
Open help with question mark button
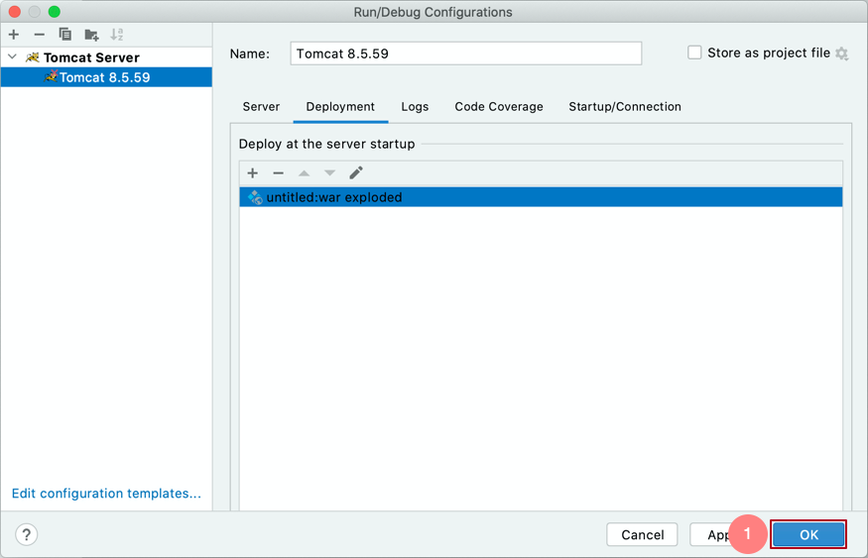26,535
